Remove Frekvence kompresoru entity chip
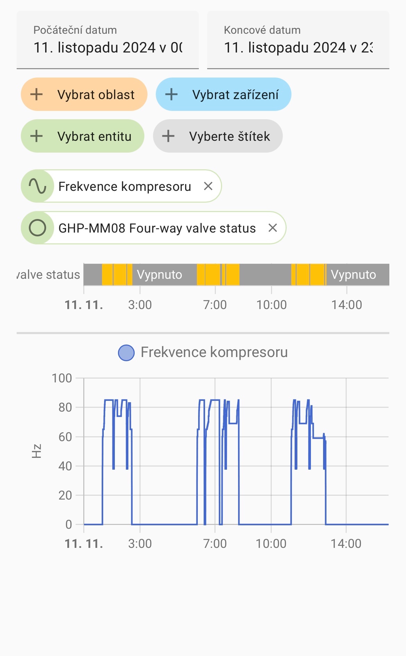406x656 pixels. [x=208, y=186]
